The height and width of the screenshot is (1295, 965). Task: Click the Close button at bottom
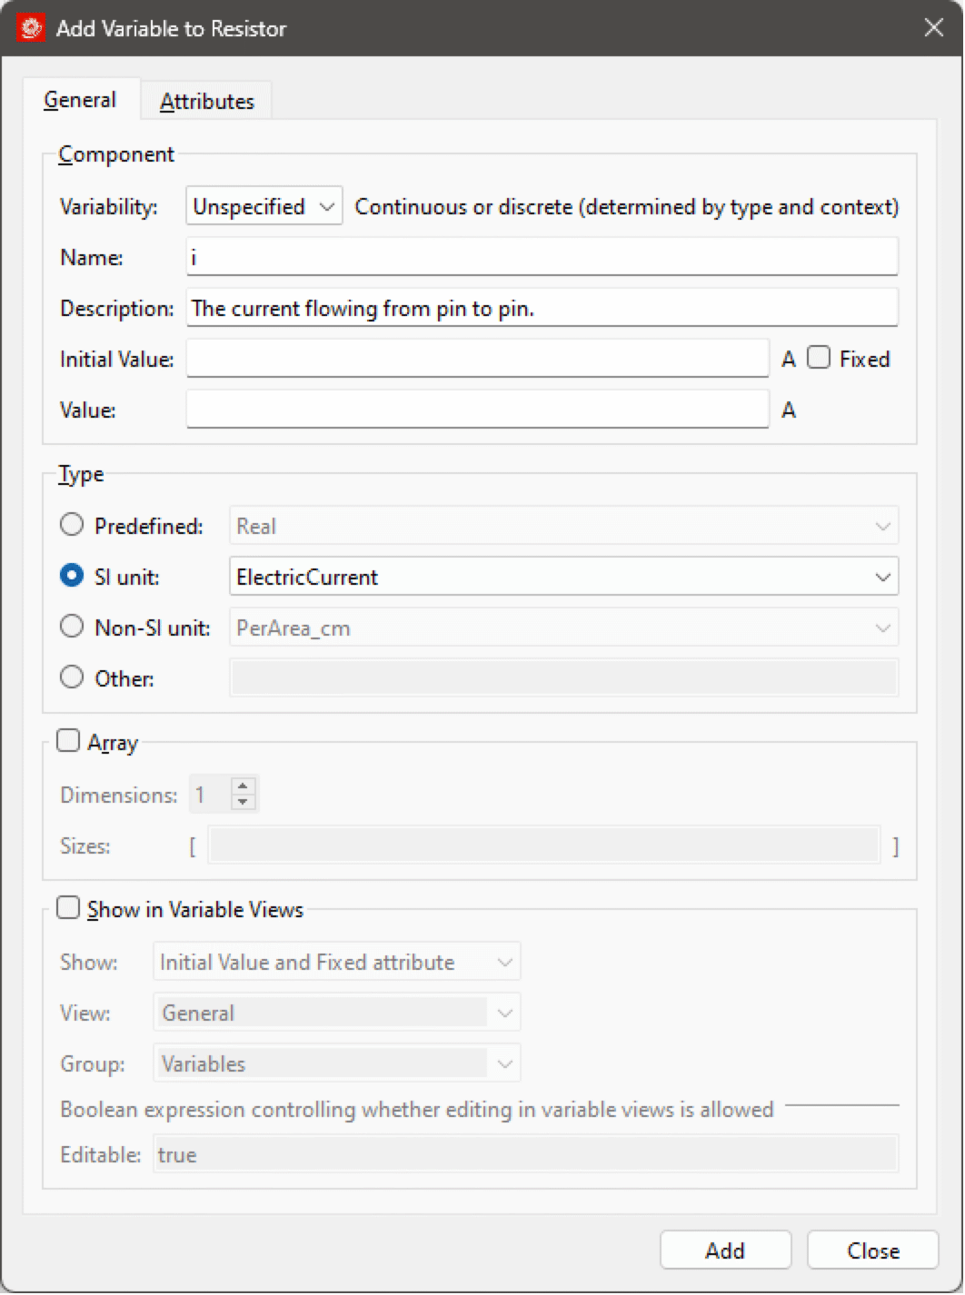[x=872, y=1251]
